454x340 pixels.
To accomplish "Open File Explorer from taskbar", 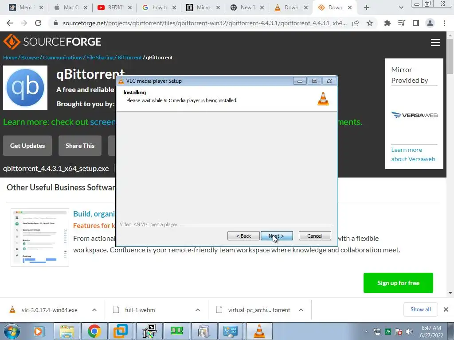I will (x=67, y=331).
